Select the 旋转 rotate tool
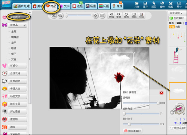The image size is (187, 135). (x=162, y=5)
